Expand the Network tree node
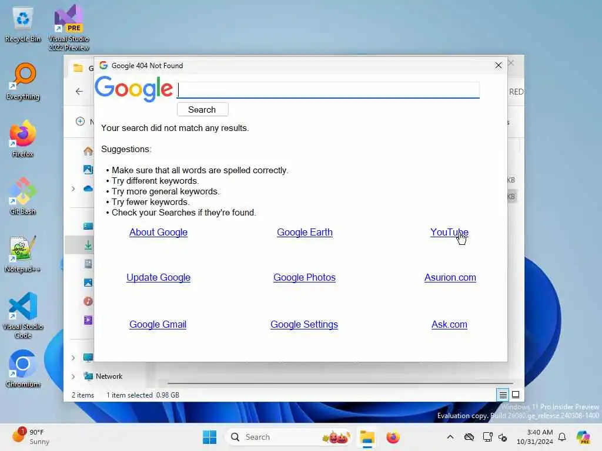 click(x=73, y=376)
